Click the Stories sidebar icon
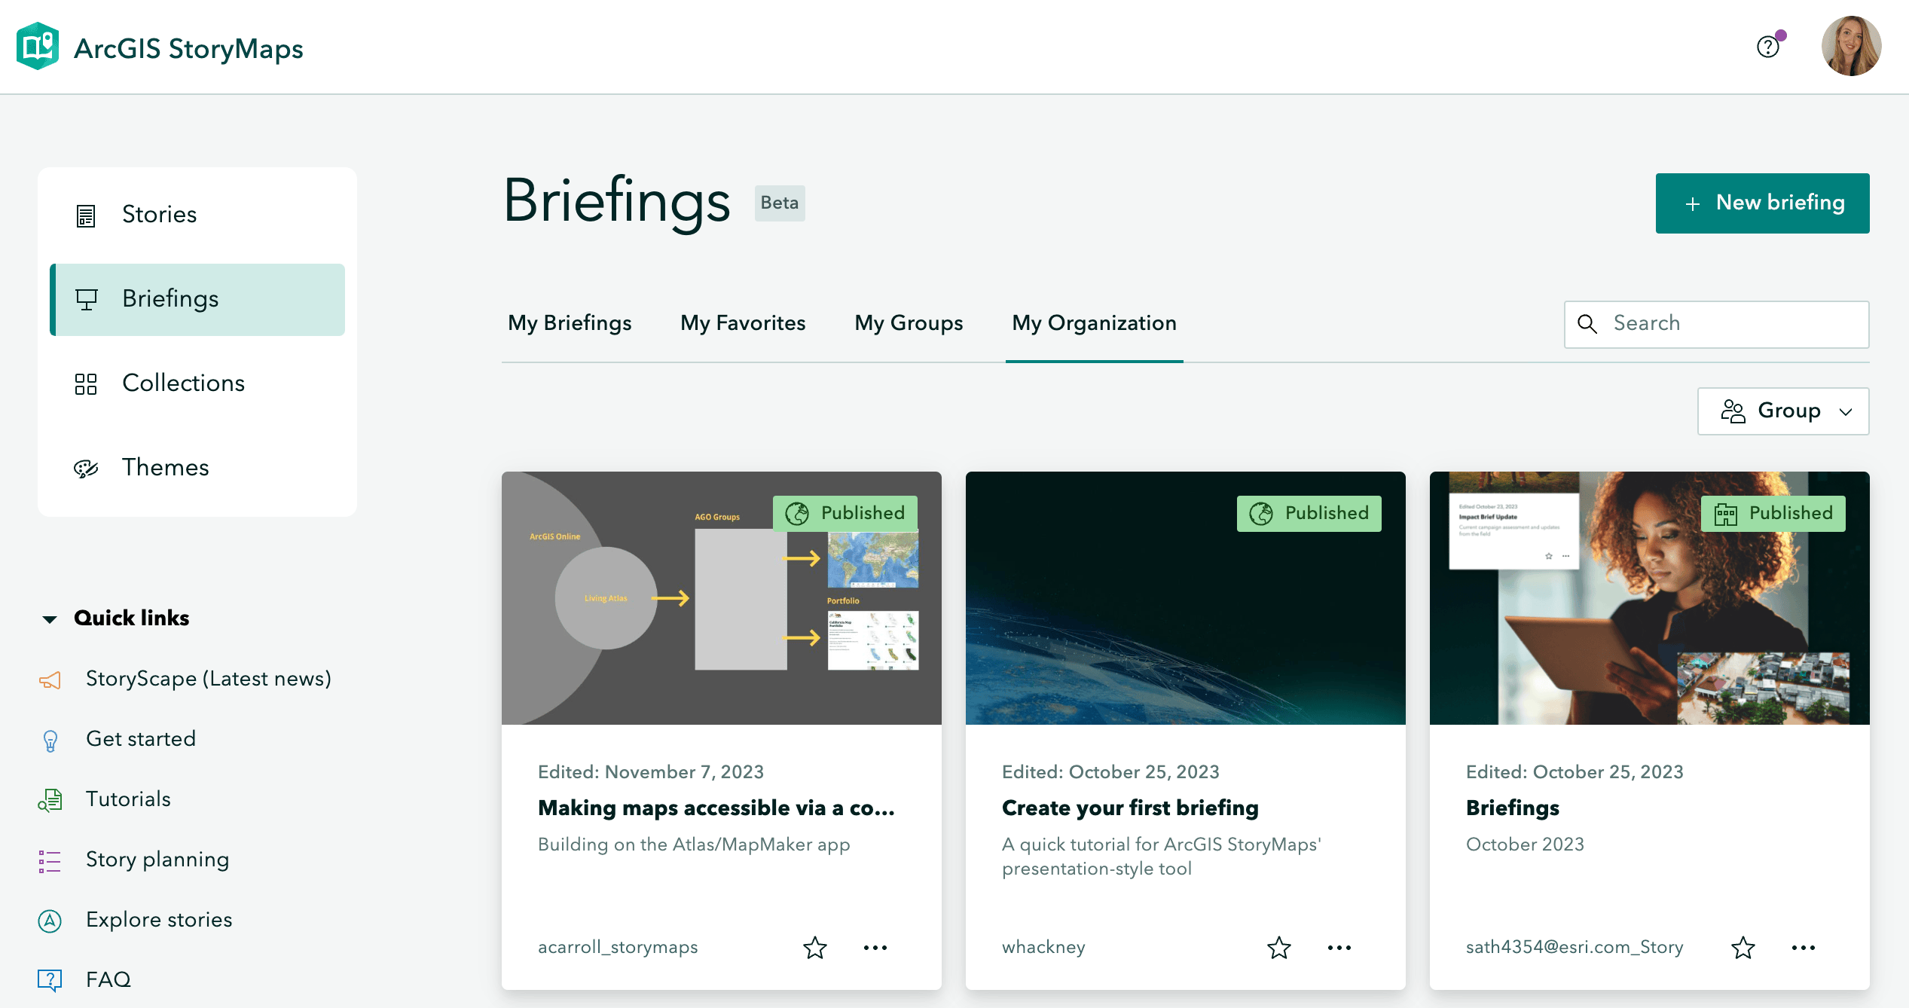This screenshot has width=1909, height=1008. coord(87,215)
